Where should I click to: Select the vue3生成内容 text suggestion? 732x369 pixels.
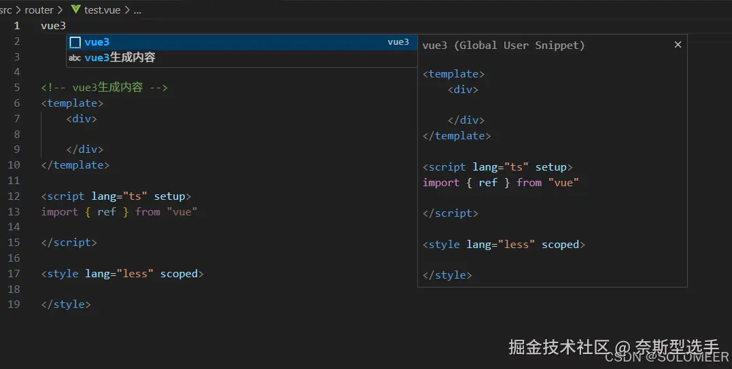pyautogui.click(x=241, y=57)
